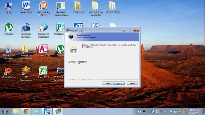Open Google Chrome from taskbar
This screenshot has height=115, width=205.
26,111
